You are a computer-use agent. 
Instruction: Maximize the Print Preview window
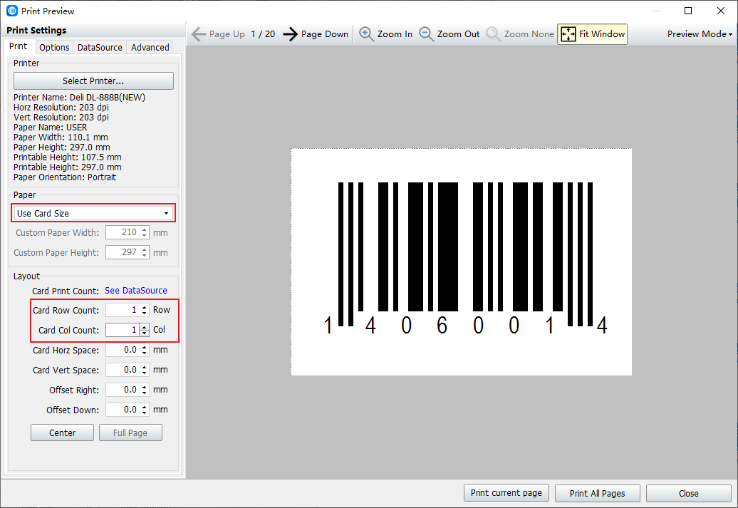coord(688,11)
